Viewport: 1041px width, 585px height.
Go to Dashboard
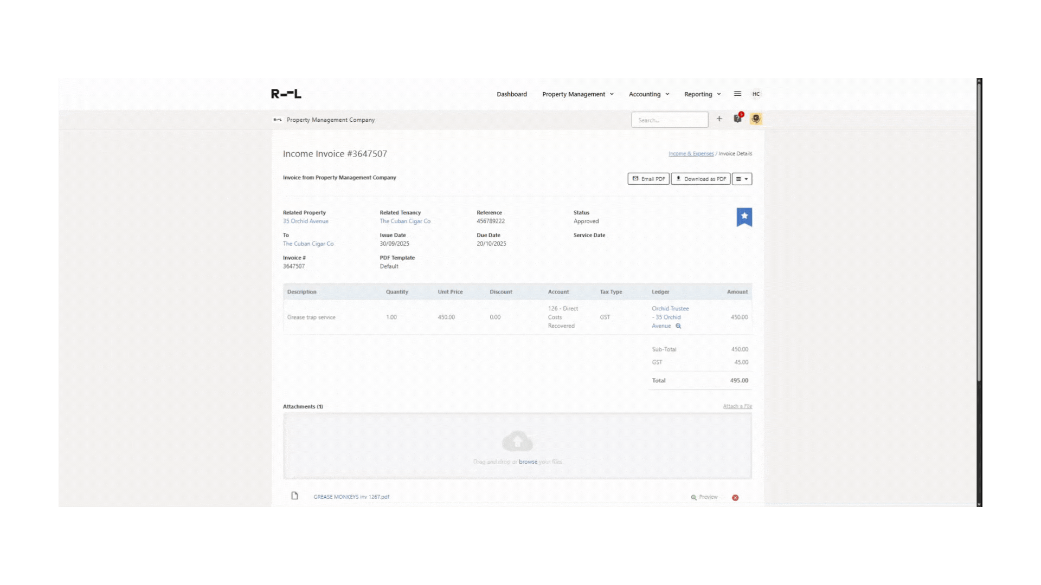point(511,94)
